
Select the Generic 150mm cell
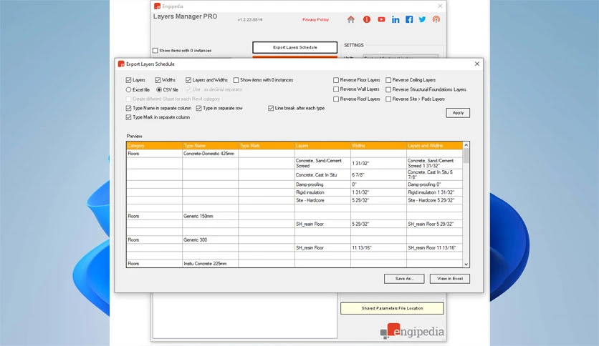point(210,216)
